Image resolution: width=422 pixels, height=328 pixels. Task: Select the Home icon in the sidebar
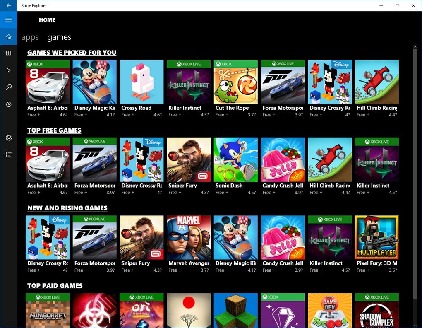pyautogui.click(x=8, y=36)
